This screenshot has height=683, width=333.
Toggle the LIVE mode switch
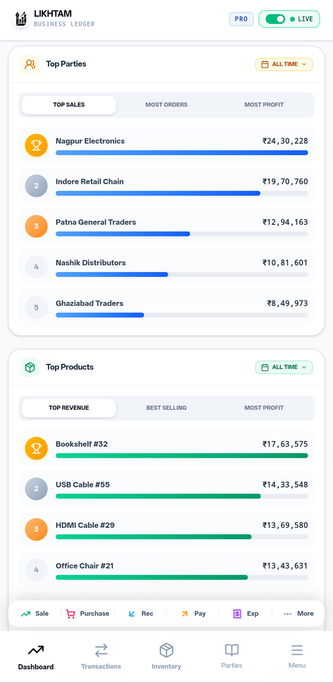pyautogui.click(x=275, y=19)
